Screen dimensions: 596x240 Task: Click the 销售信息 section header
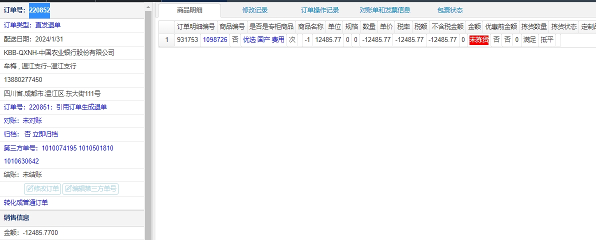pyautogui.click(x=72, y=217)
